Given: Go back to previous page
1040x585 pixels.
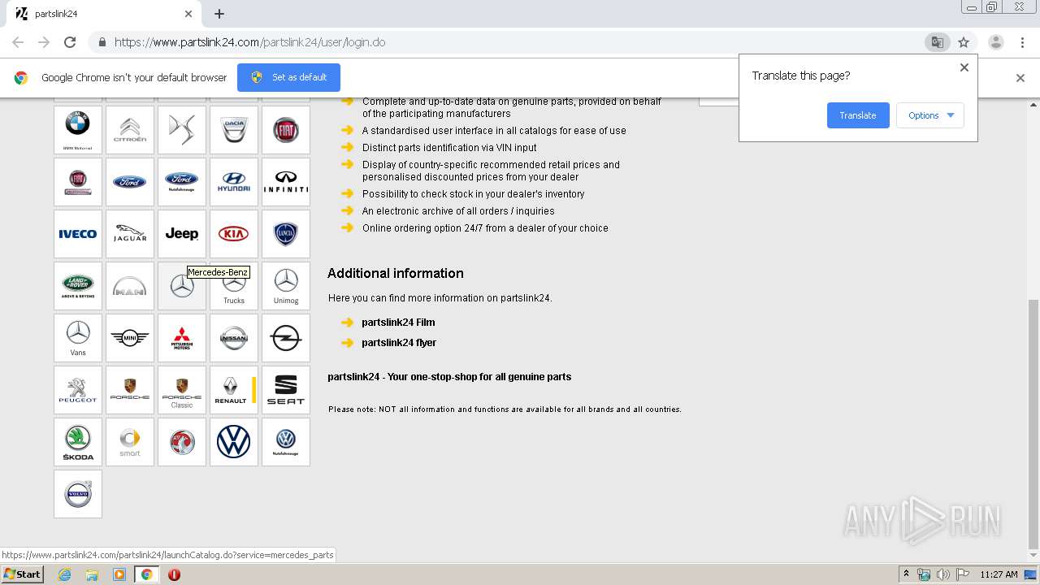Looking at the screenshot, I should (x=18, y=42).
